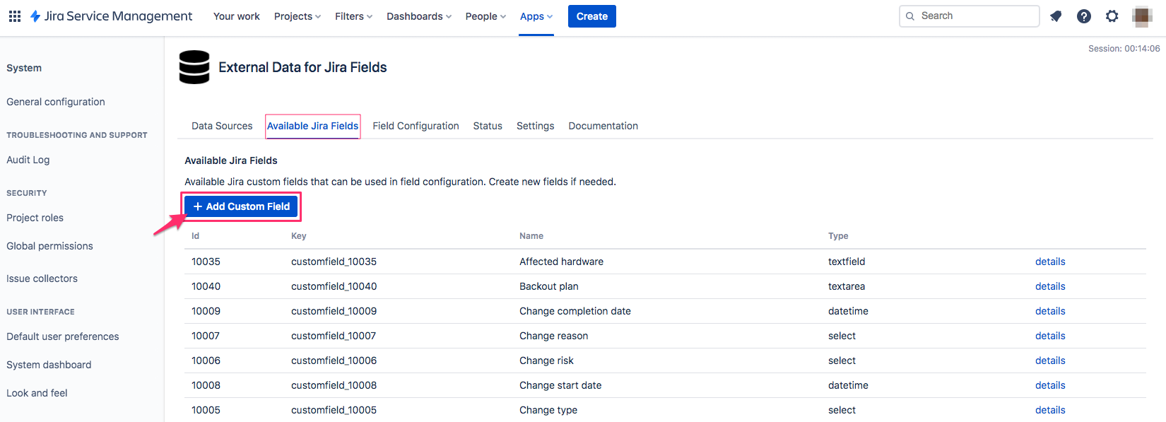Screen dimensions: 1166x422
Task: Open Look and feel in sidebar
Action: (37, 393)
